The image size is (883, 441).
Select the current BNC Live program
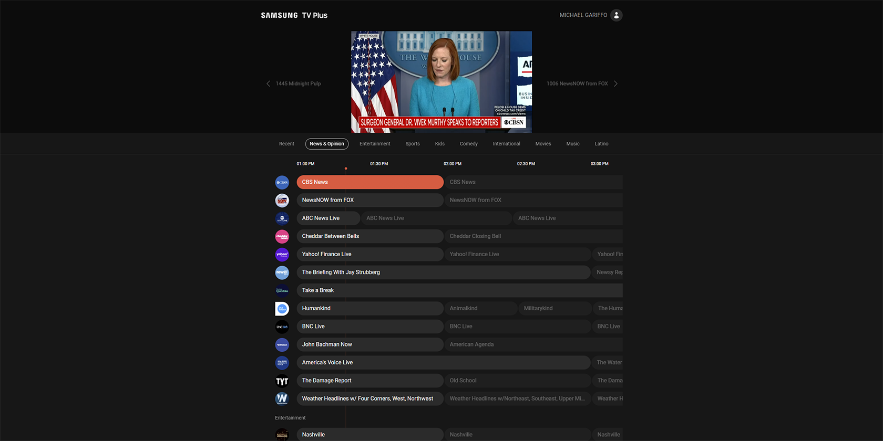coord(370,326)
